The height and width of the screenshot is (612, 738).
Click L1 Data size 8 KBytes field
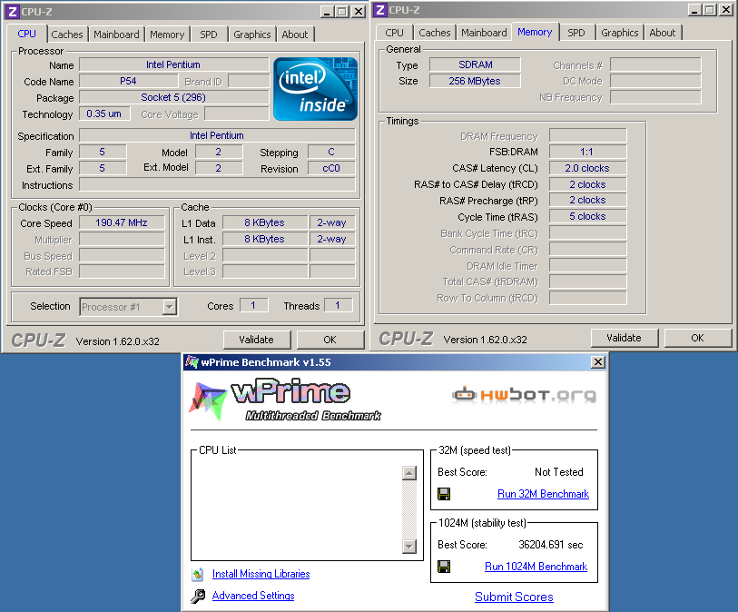265,222
